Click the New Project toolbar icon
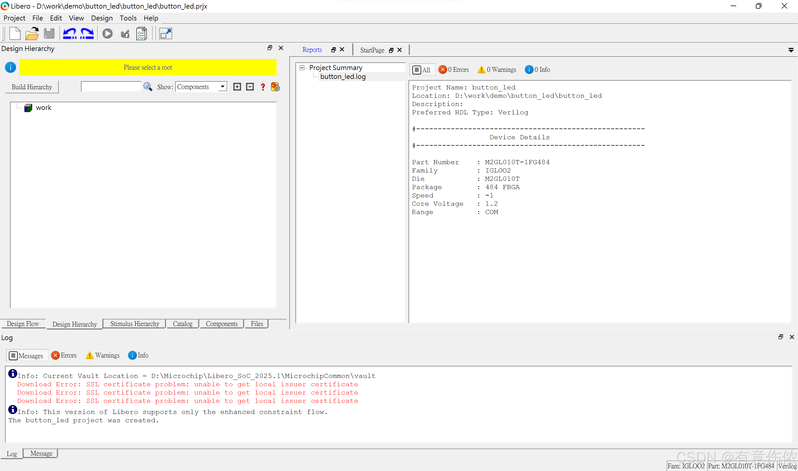This screenshot has width=798, height=471. point(15,34)
